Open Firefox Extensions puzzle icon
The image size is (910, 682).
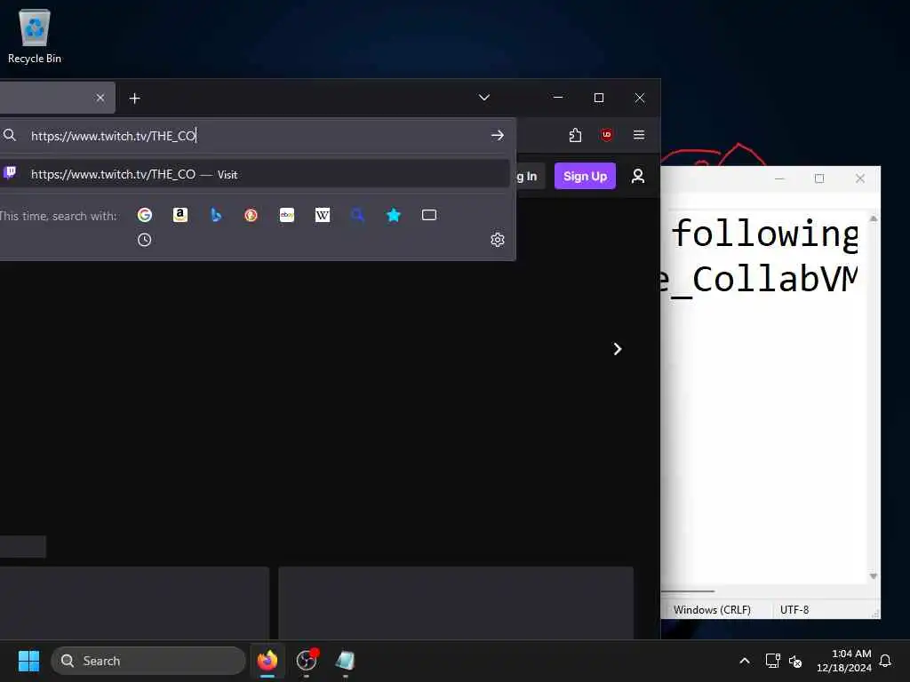(x=575, y=135)
